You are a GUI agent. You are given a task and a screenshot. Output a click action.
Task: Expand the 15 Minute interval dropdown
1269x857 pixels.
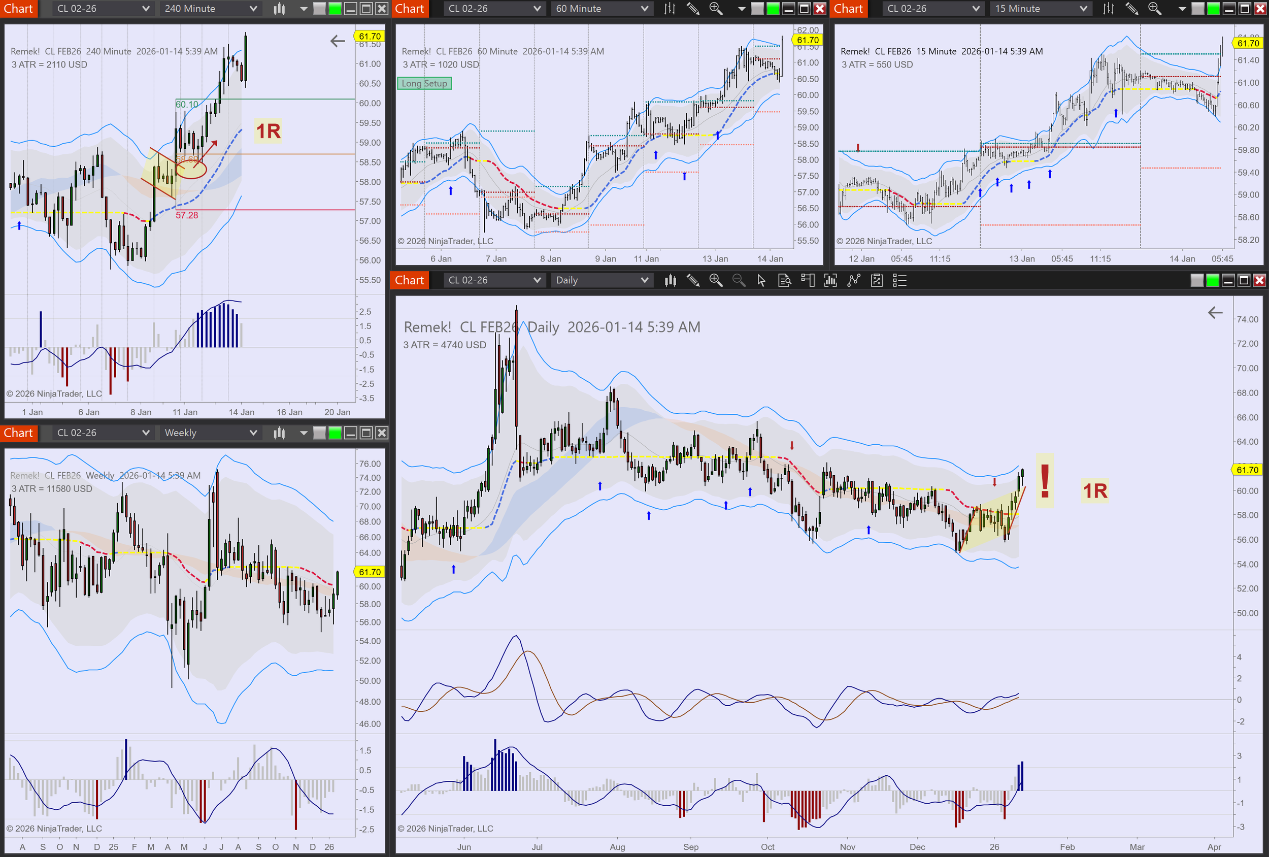click(1041, 9)
